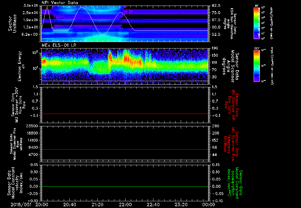Click the red MU Scanner Pos Telemetry title
The width and height of the screenshot is (301, 208).
(231, 144)
